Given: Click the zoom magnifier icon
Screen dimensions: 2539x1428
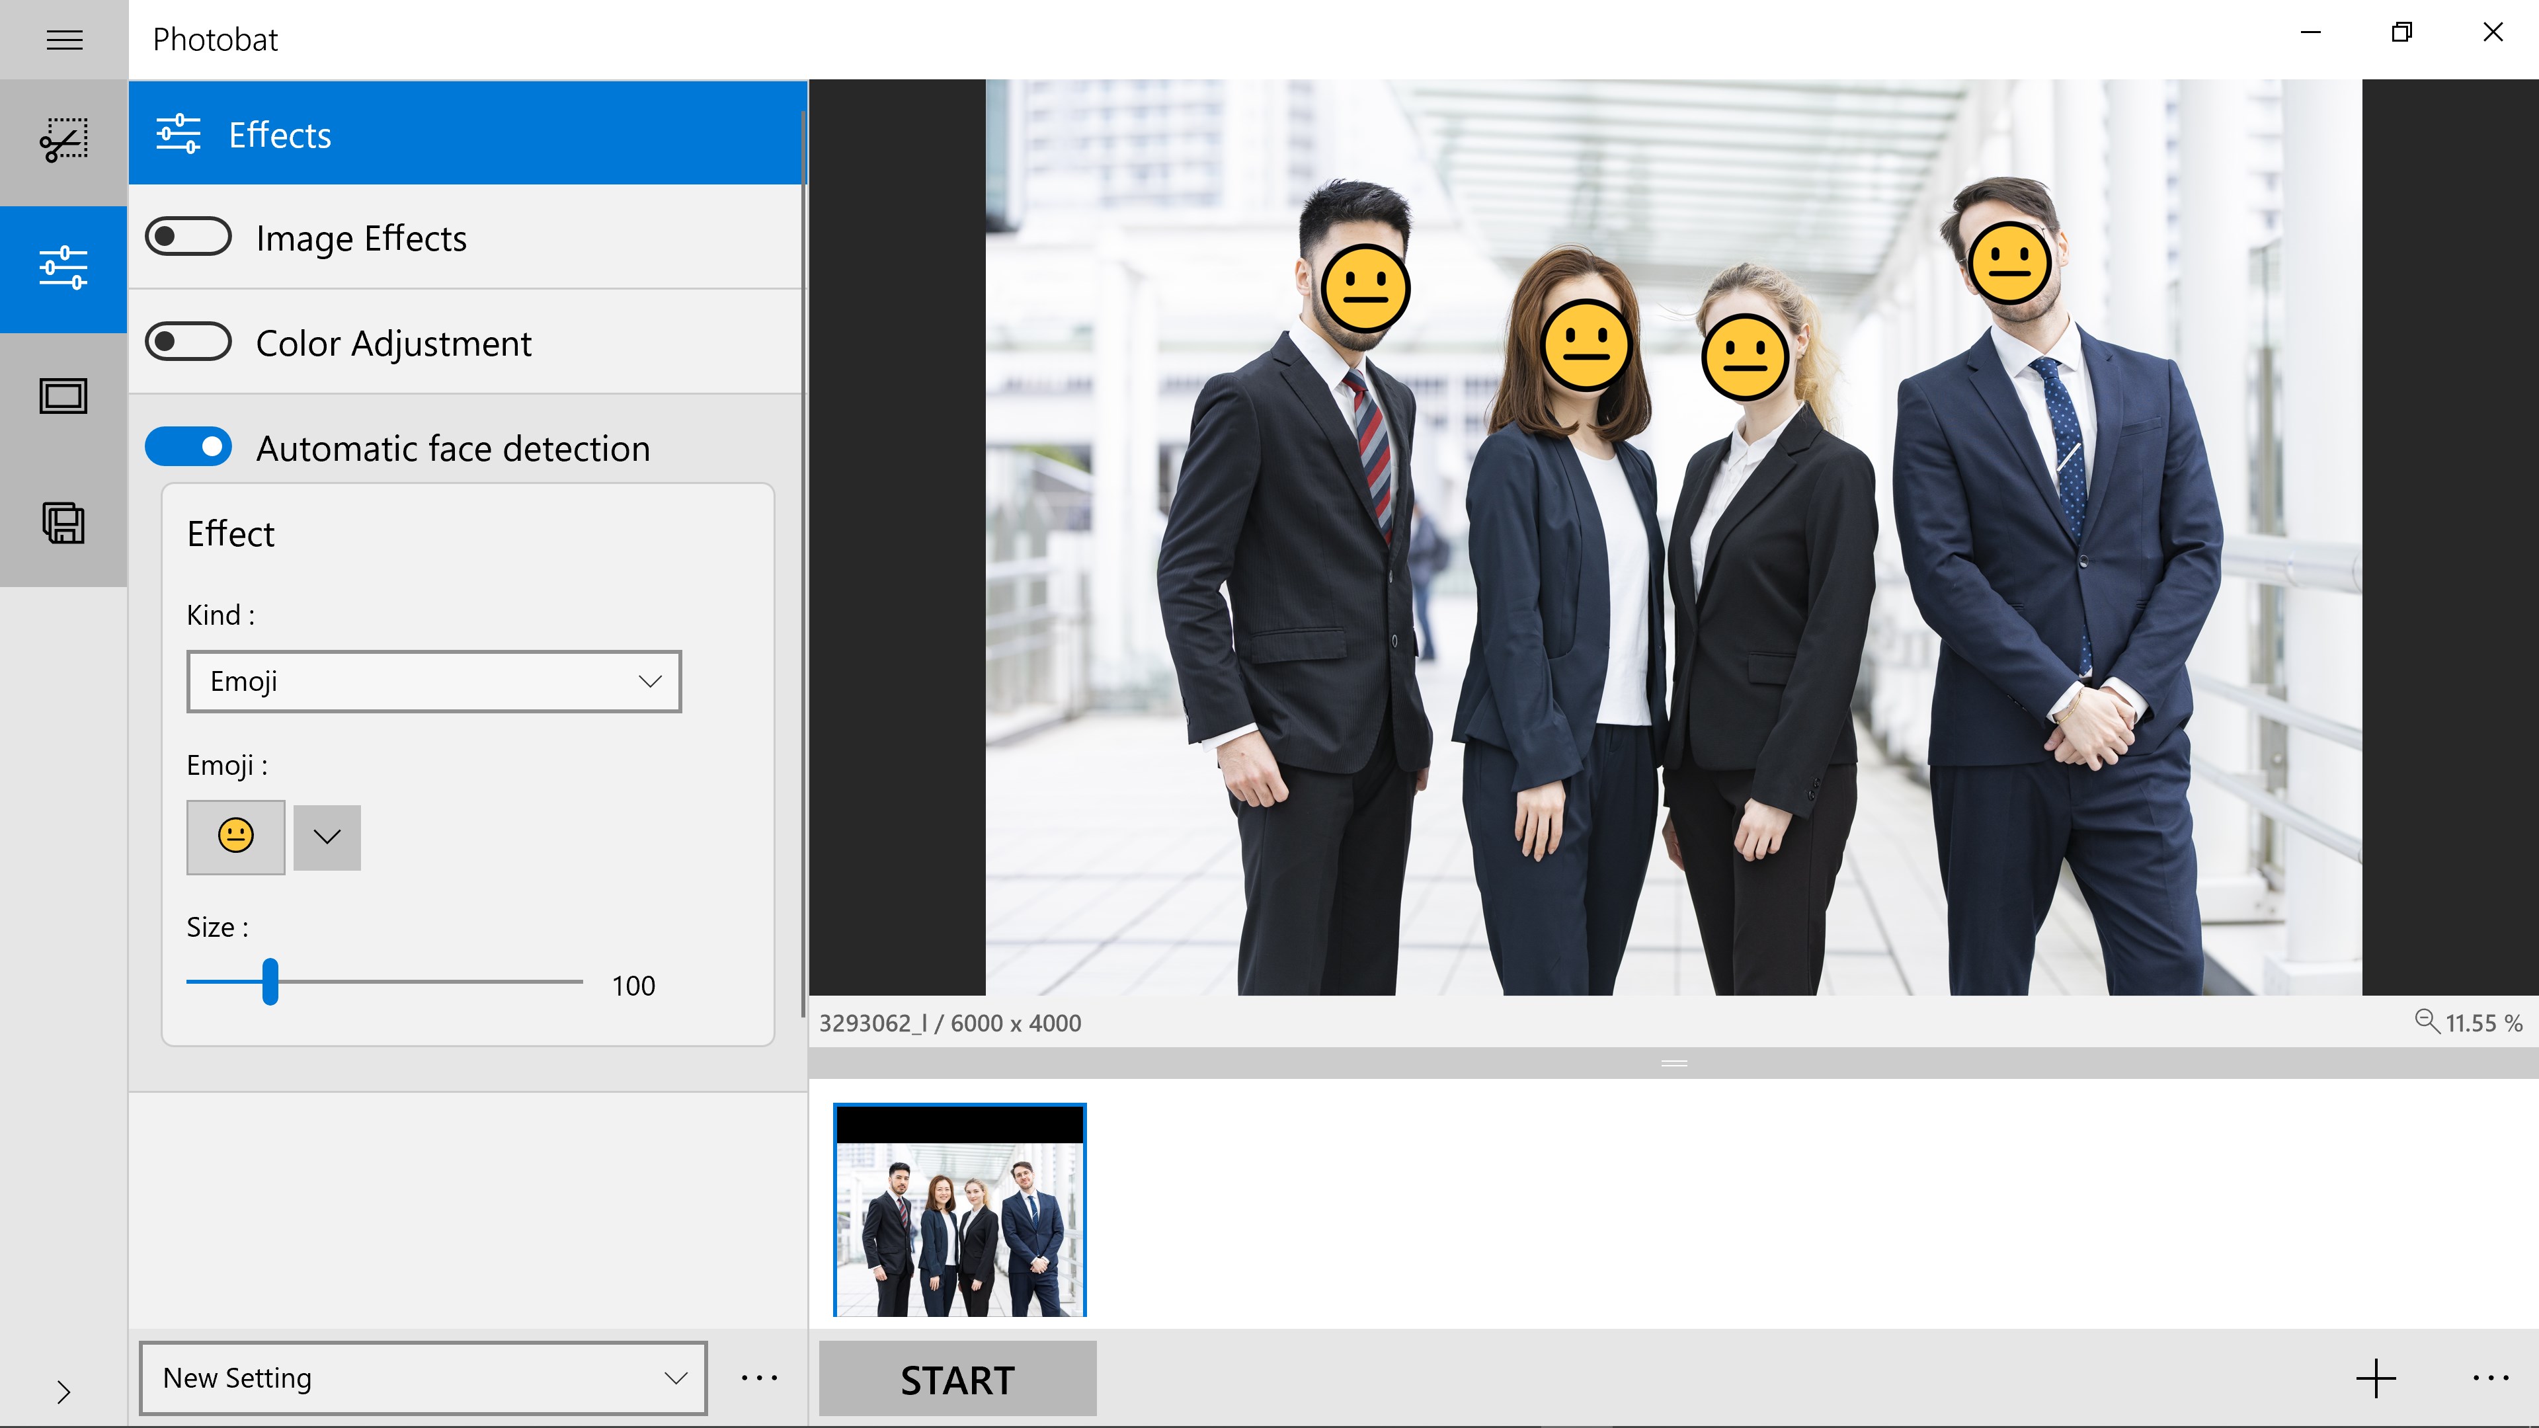Looking at the screenshot, I should click(x=2426, y=1021).
